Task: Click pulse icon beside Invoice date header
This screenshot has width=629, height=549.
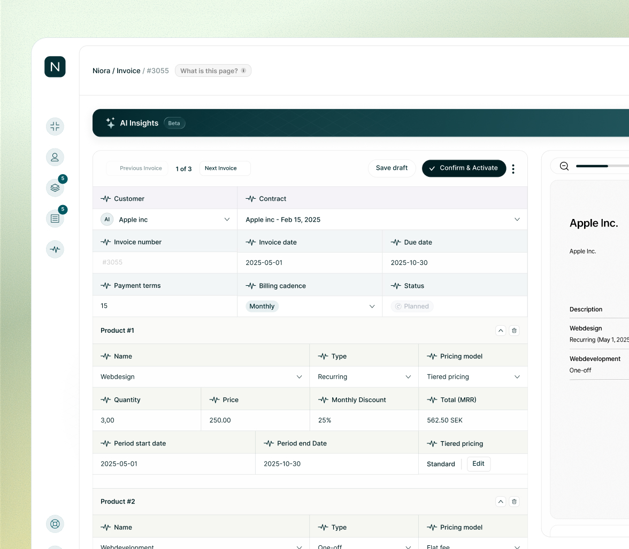Action: point(251,242)
